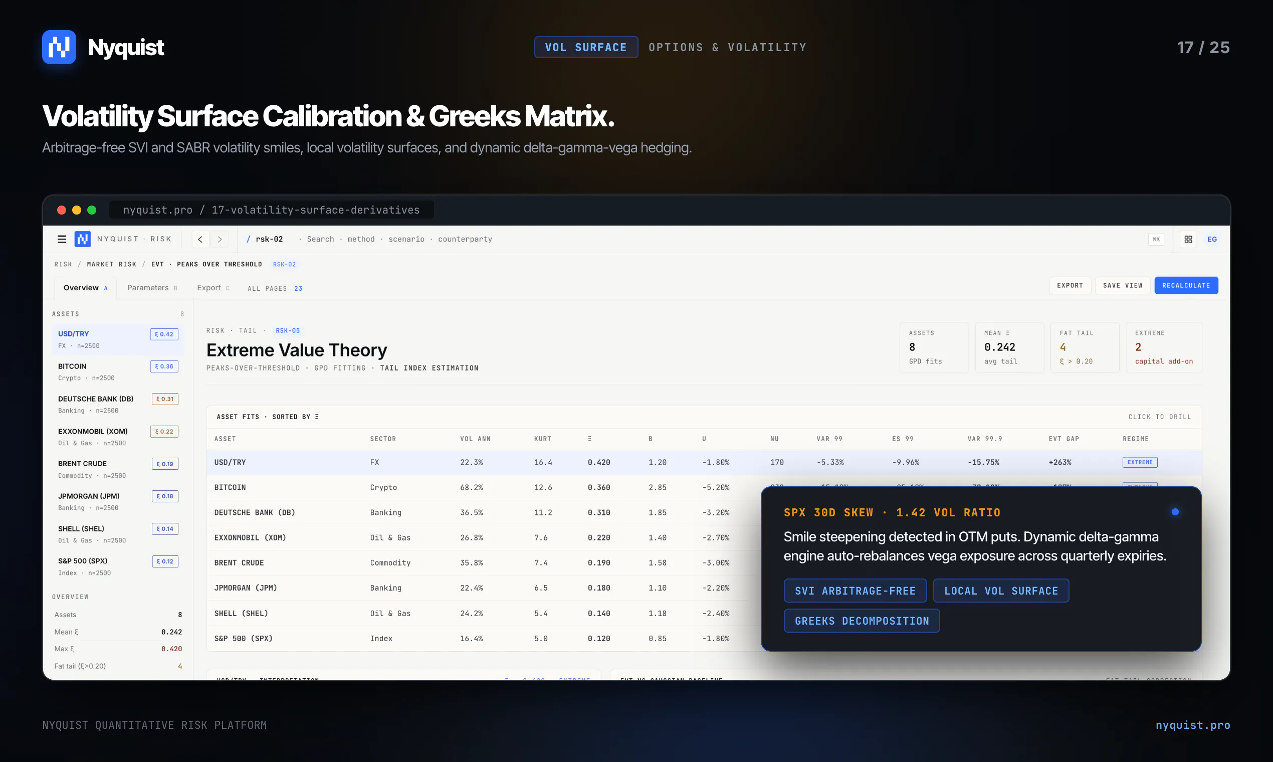The height and width of the screenshot is (762, 1273).
Task: Open the hamburger menu icon
Action: click(62, 239)
